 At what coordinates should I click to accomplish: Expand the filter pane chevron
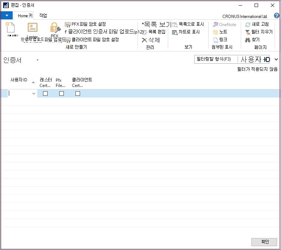click(276, 60)
